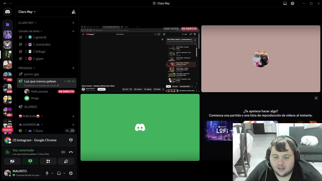Add a channel to JUGANDO category
322x181 pixels.
pos(73,125)
